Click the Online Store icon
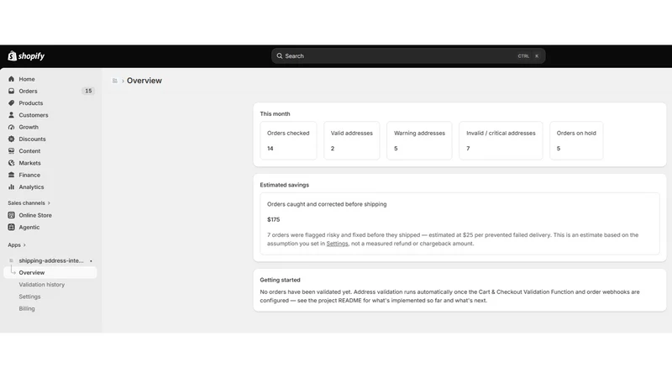This screenshot has height=378, width=672. (x=11, y=215)
